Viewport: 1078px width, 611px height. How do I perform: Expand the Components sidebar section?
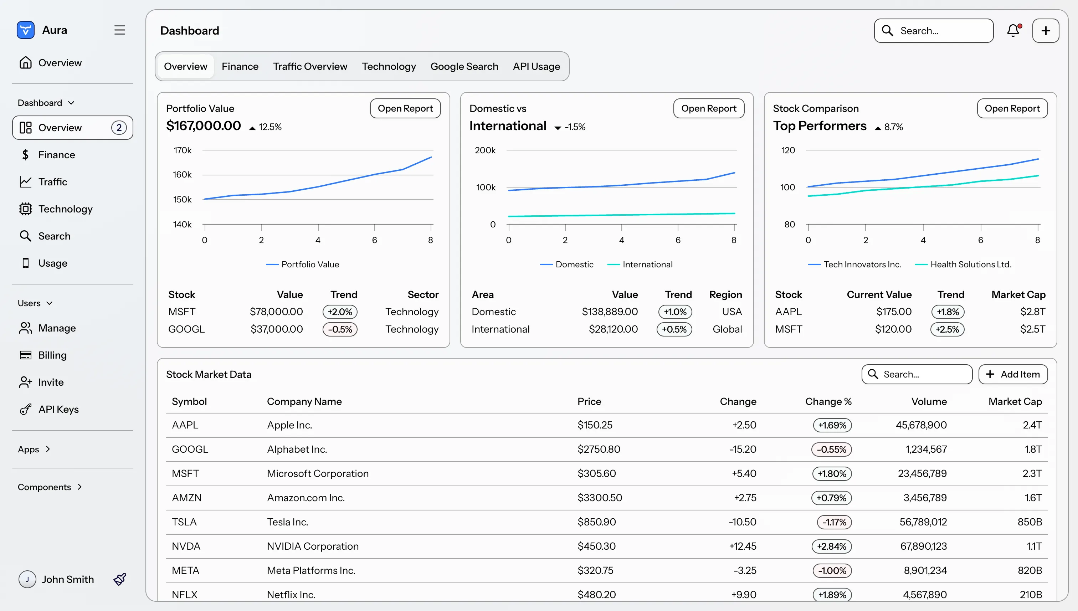click(50, 487)
